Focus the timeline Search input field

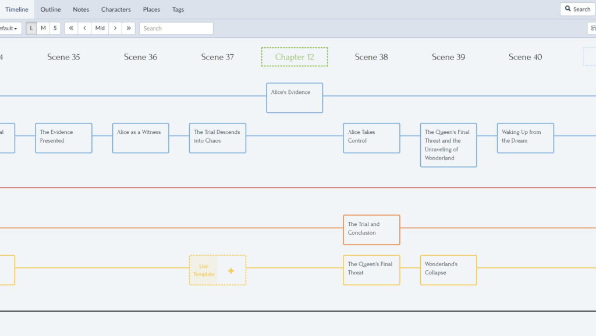(176, 28)
